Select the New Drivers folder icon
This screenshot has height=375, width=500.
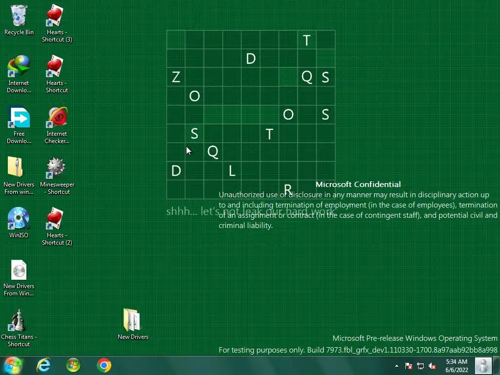(133, 324)
